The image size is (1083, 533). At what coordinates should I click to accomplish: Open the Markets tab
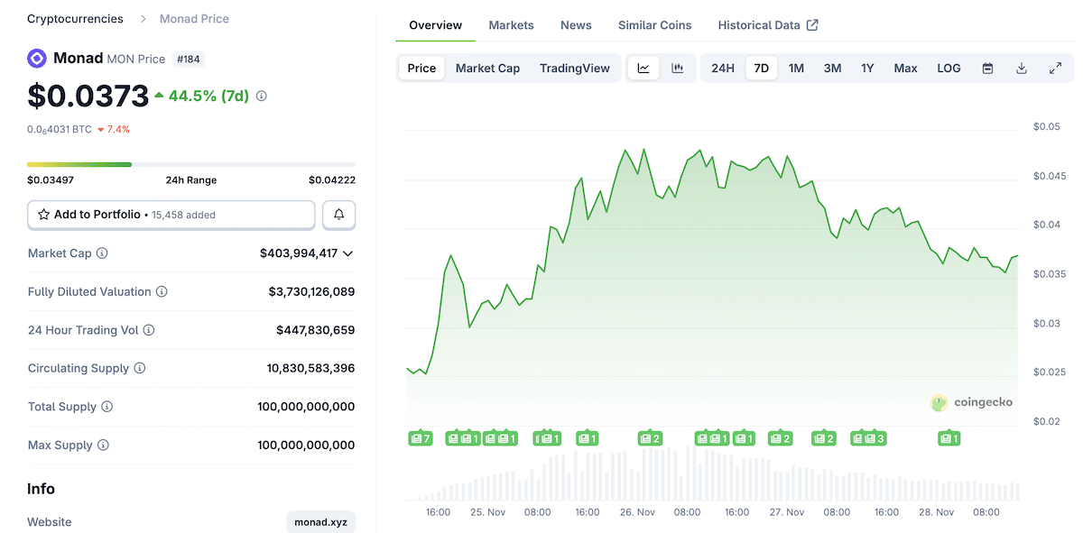click(x=511, y=25)
